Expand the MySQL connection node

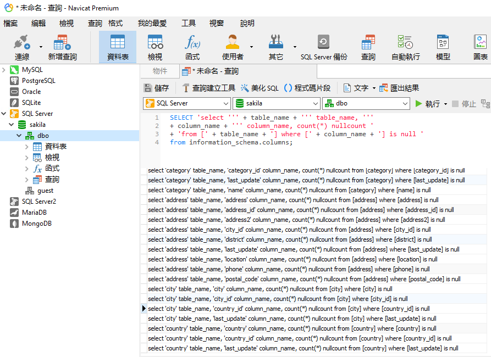(4, 70)
